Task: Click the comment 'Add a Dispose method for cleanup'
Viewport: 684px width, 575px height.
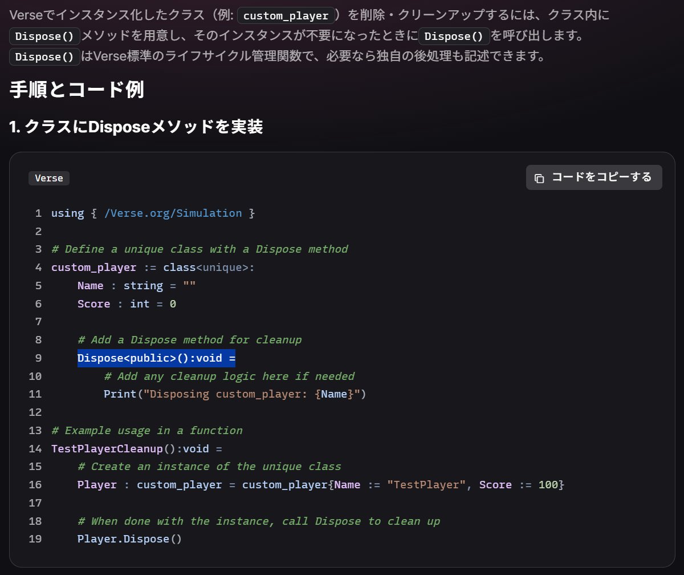Action: click(189, 340)
